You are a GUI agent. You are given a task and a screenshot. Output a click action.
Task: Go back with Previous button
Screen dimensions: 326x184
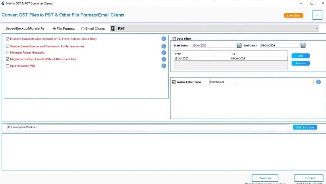click(265, 178)
